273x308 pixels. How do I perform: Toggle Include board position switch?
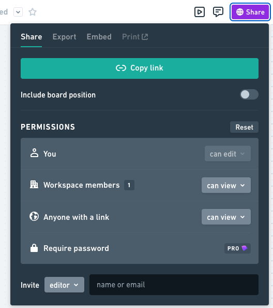(249, 94)
